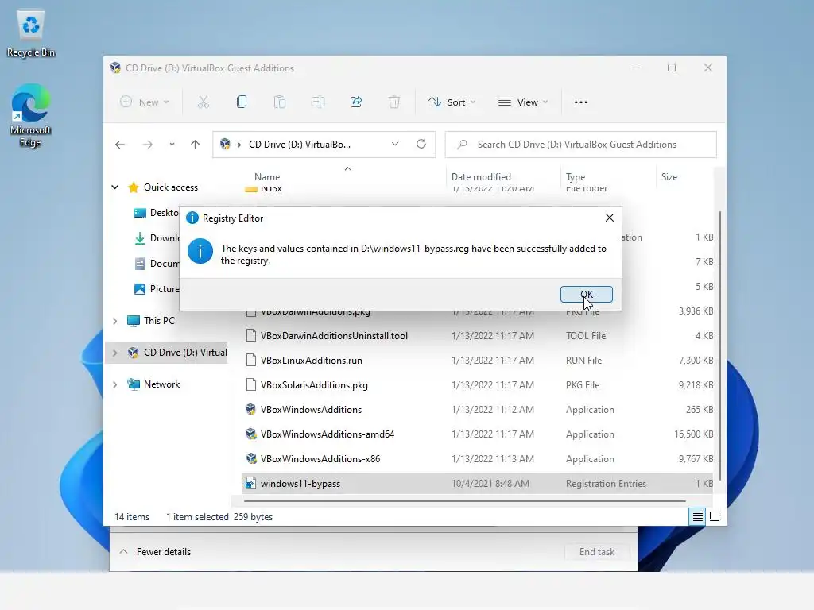Click the windows11-bypass reg file icon

[250, 484]
